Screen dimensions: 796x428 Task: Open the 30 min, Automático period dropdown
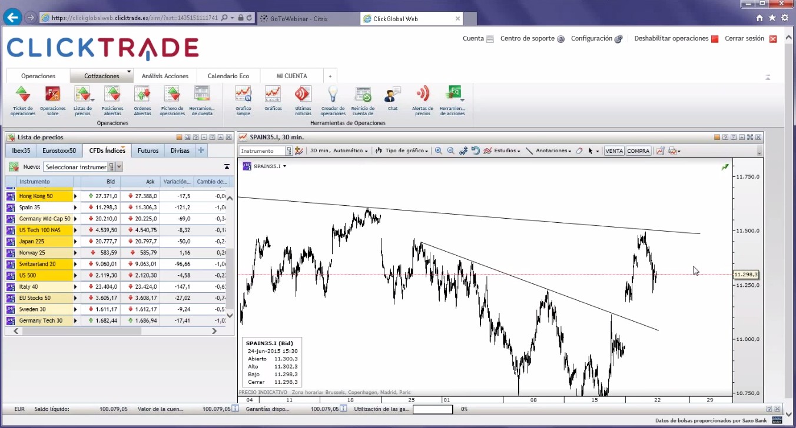tap(339, 151)
